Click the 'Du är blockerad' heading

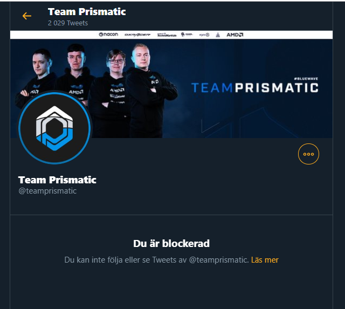[x=171, y=243]
